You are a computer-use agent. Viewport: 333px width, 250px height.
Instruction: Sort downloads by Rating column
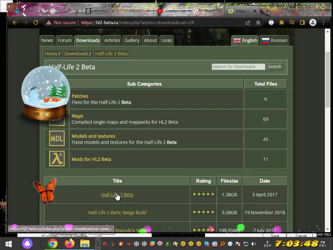tap(203, 181)
